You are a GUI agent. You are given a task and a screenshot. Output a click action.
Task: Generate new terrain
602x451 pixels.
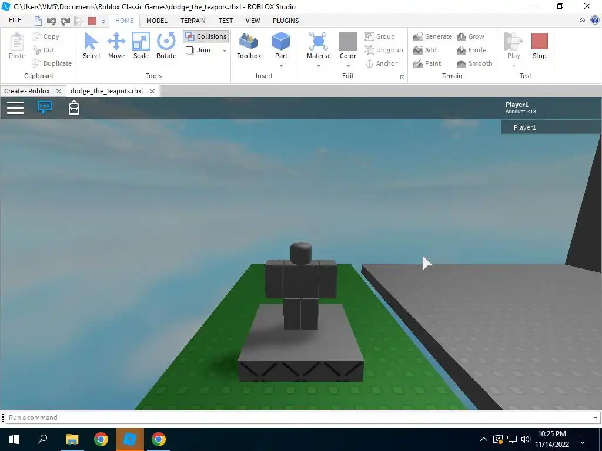433,36
